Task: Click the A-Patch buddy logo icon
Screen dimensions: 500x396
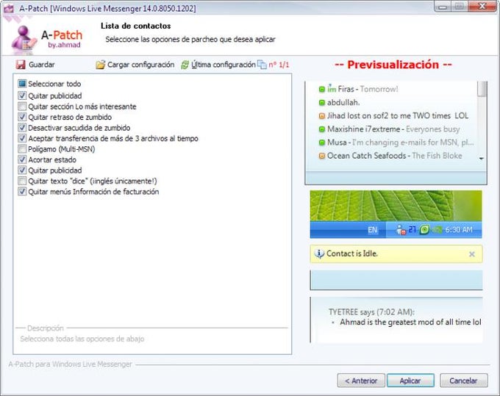Action: pyautogui.click(x=24, y=40)
